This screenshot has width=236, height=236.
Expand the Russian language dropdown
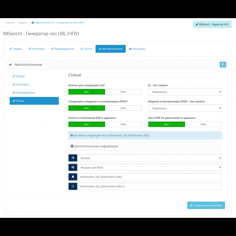pos(149,158)
